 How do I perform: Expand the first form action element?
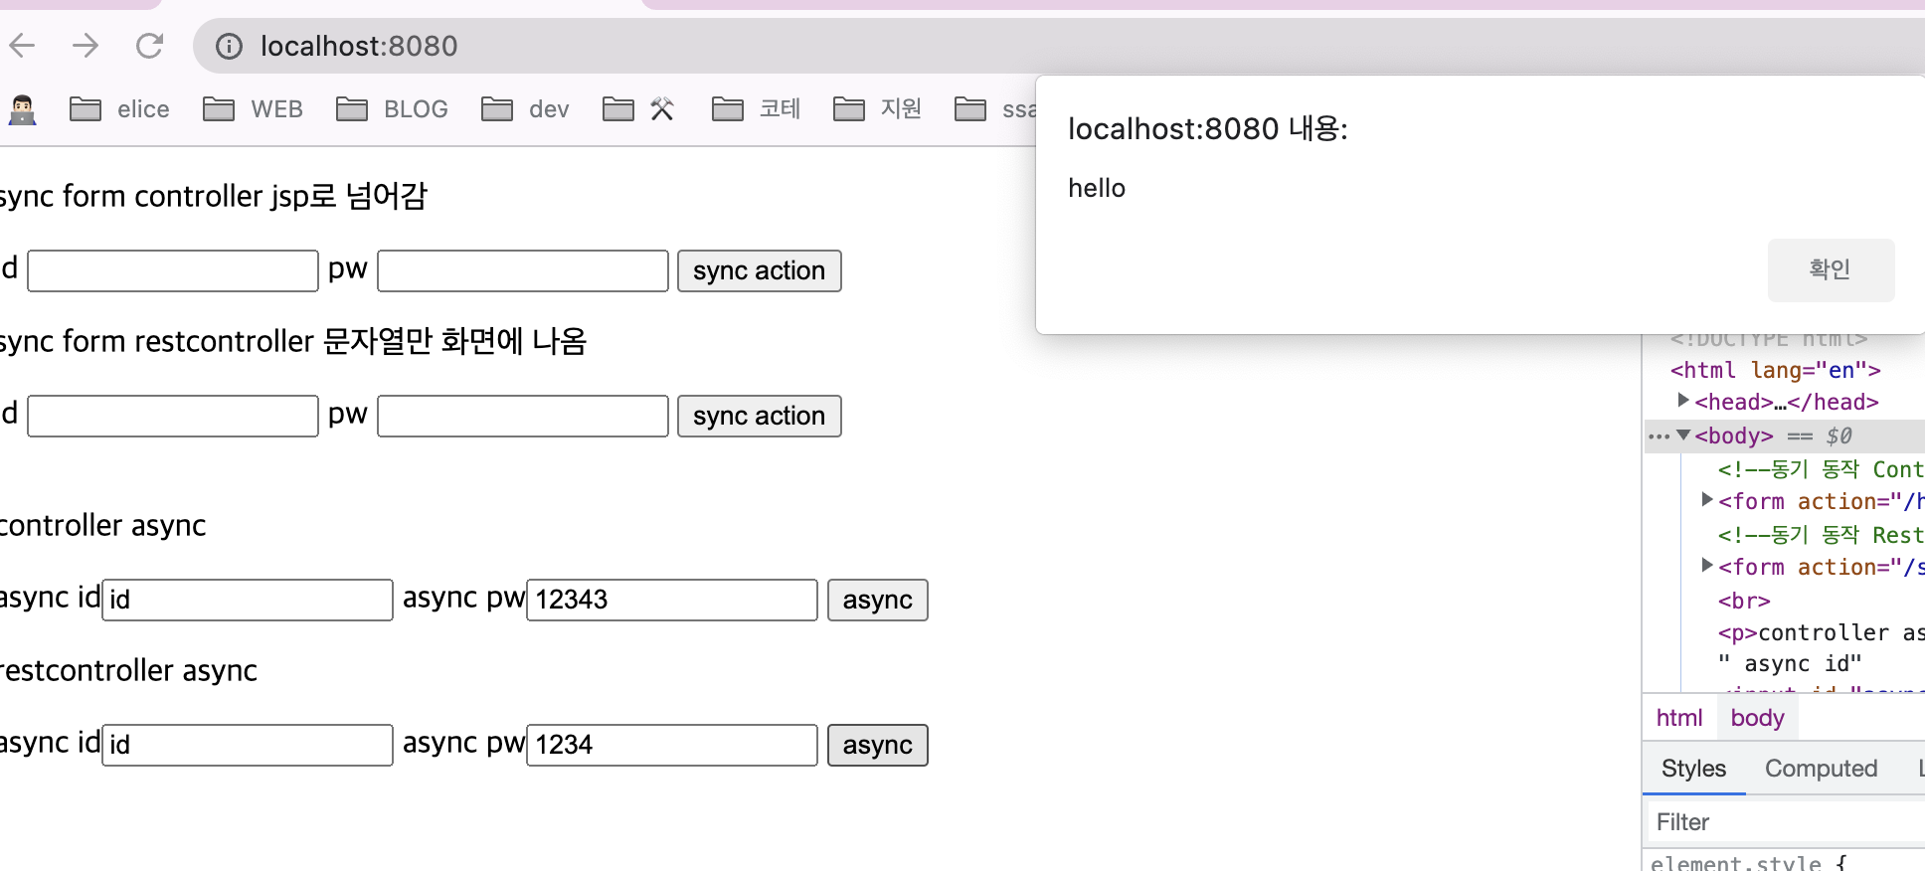(1706, 500)
